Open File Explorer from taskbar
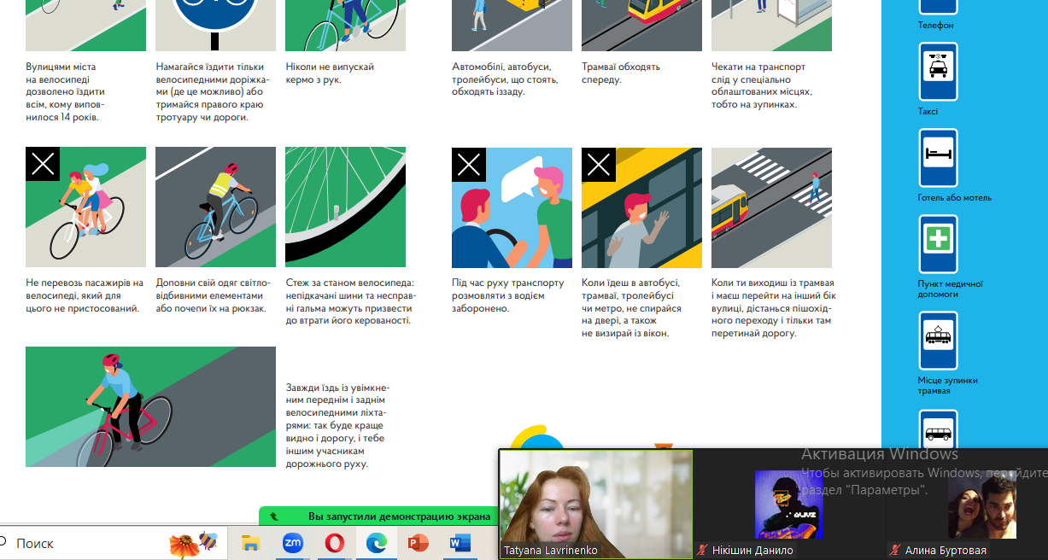This screenshot has height=560, width=1048. pyautogui.click(x=251, y=543)
